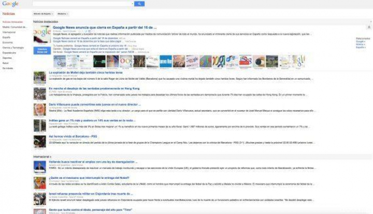This screenshot has height=214, width=373.
Task: Select Deportes in the left sidebar
Action: [x=7, y=57]
